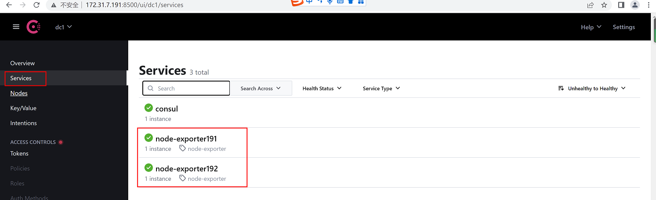
Task: Click '1 instance' under consul
Action: point(158,119)
